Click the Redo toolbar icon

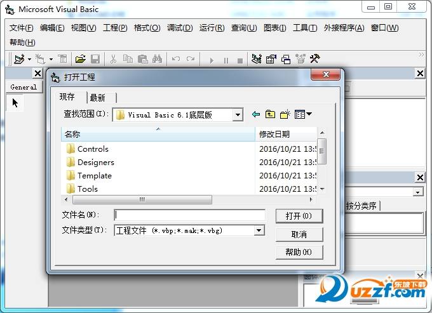click(x=191, y=59)
